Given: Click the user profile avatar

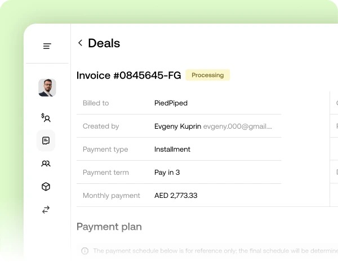Looking at the screenshot, I should (47, 88).
